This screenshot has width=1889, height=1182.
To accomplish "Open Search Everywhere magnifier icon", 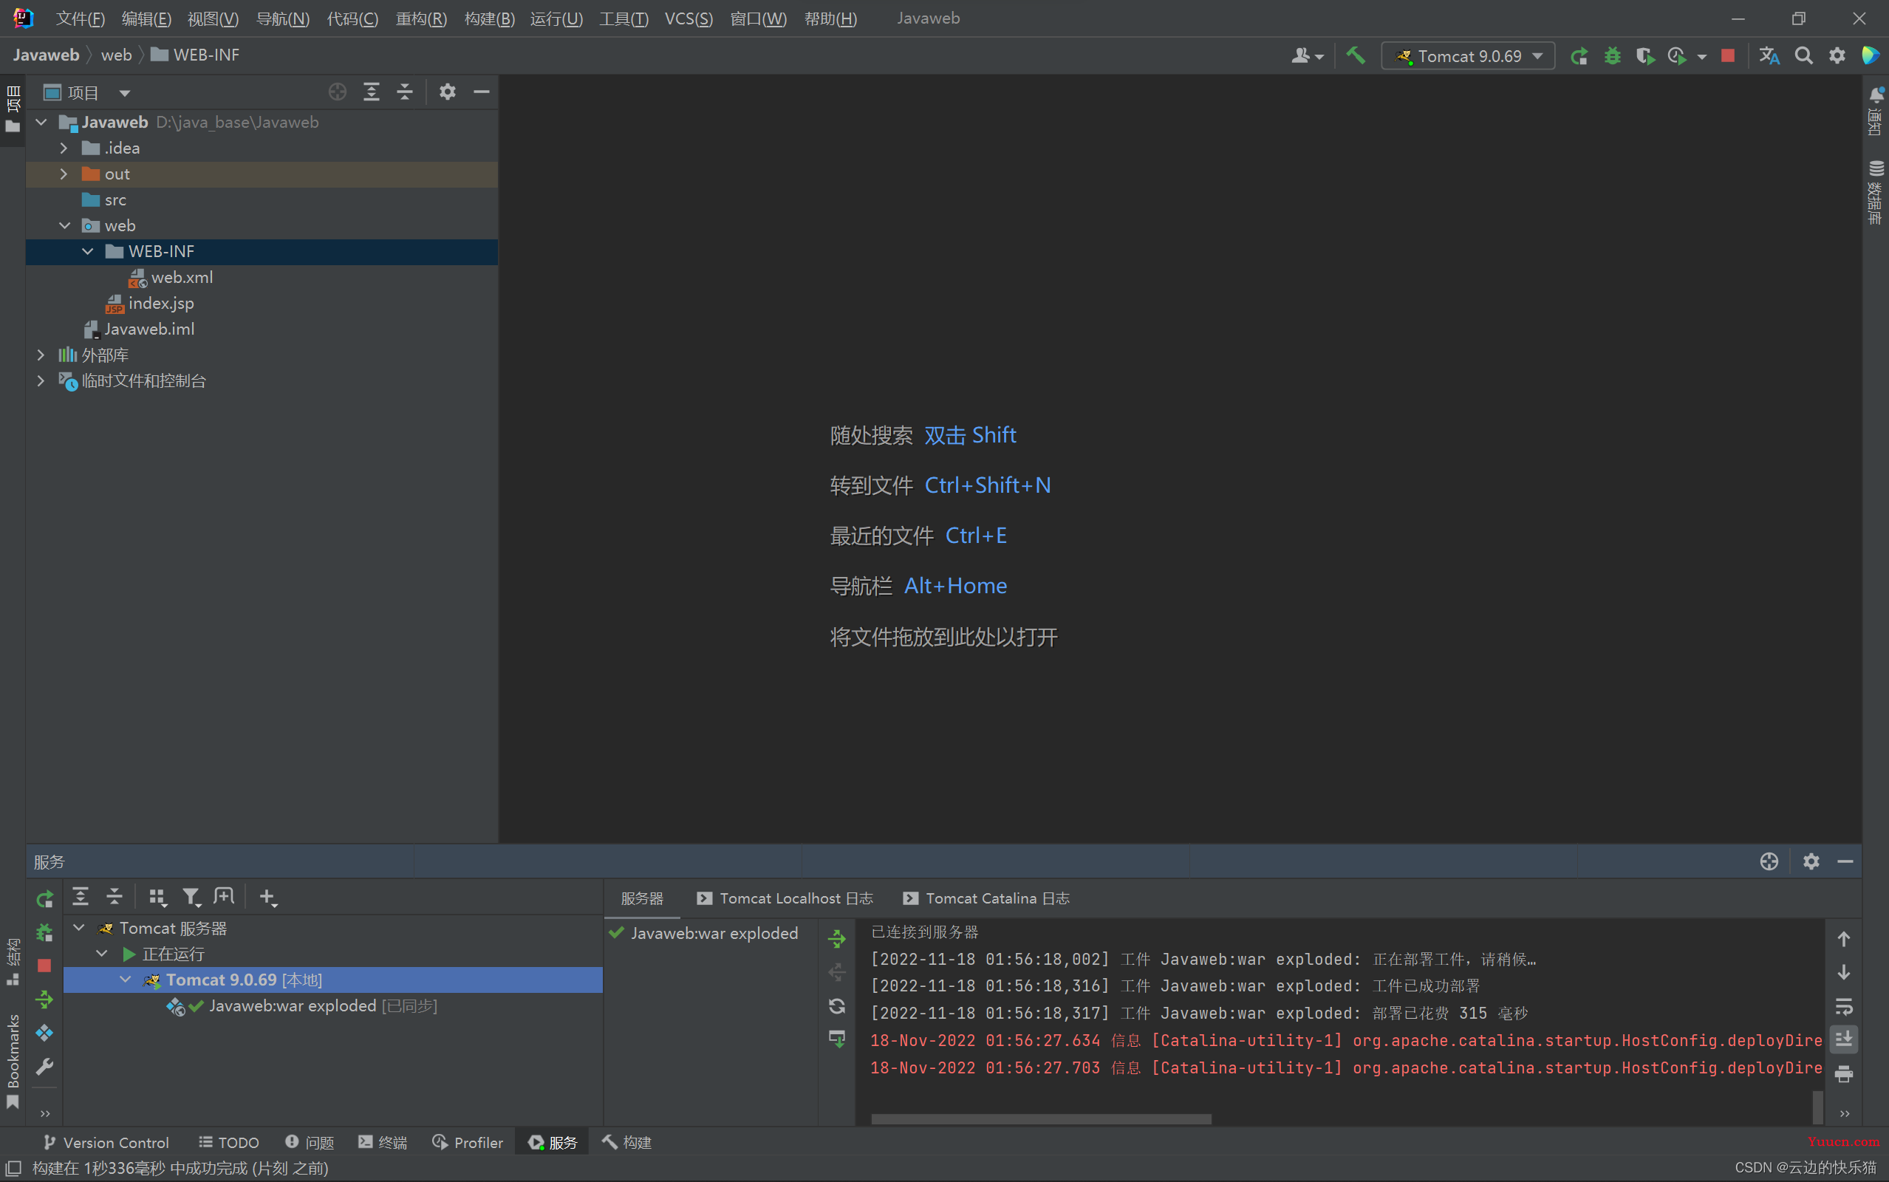I will coord(1804,56).
